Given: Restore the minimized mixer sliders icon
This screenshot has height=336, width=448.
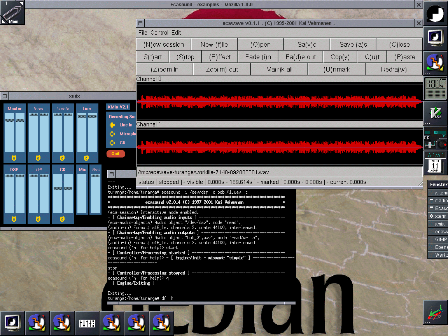Looking at the screenshot, I should [87, 323].
